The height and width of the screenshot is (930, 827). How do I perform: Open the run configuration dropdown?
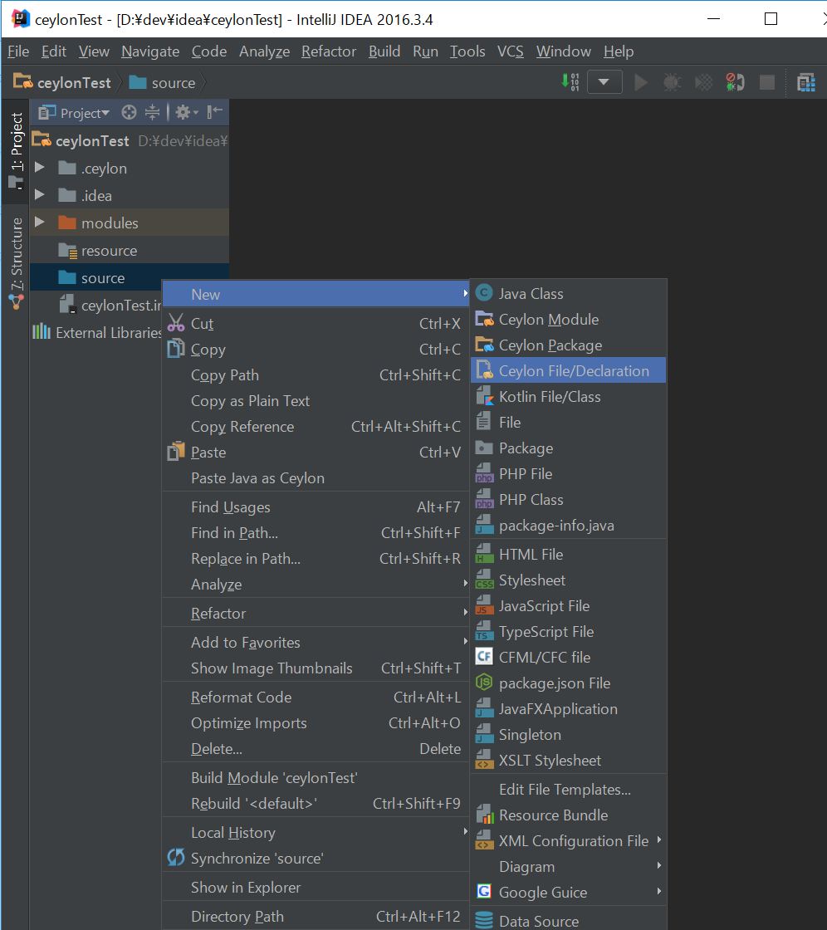point(604,82)
